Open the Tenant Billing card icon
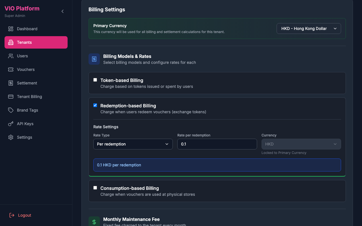The width and height of the screenshot is (362, 226). pyautogui.click(x=10, y=96)
